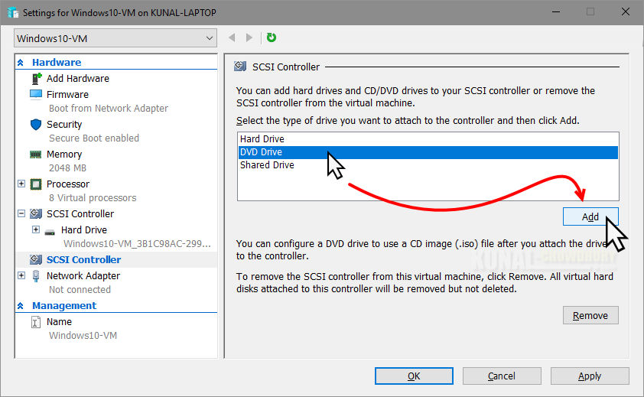Click the Apply button

[590, 376]
